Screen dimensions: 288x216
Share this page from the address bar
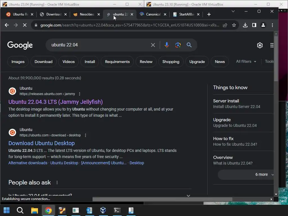pyautogui.click(x=225, y=25)
